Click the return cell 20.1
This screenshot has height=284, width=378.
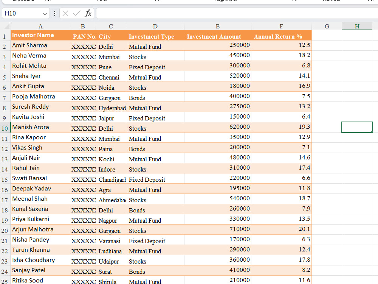click(x=281, y=229)
